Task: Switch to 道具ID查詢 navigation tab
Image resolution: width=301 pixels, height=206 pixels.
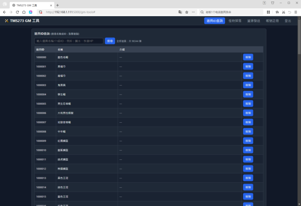Action: tap(214, 21)
